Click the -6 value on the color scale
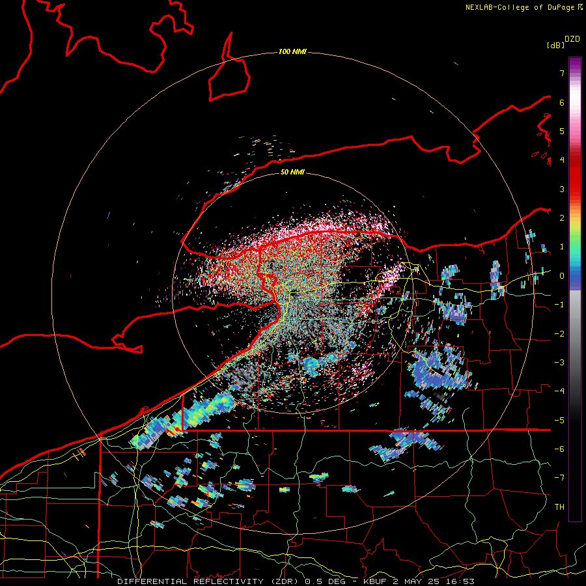 click(x=559, y=449)
